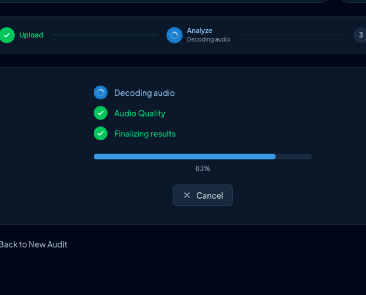Click the 83% progress bar
Screen dimensions: 366x295
pos(203,157)
